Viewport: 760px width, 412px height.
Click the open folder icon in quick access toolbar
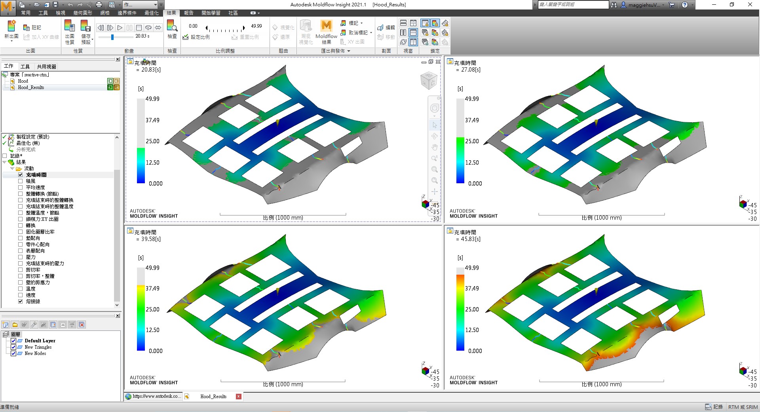pos(36,5)
